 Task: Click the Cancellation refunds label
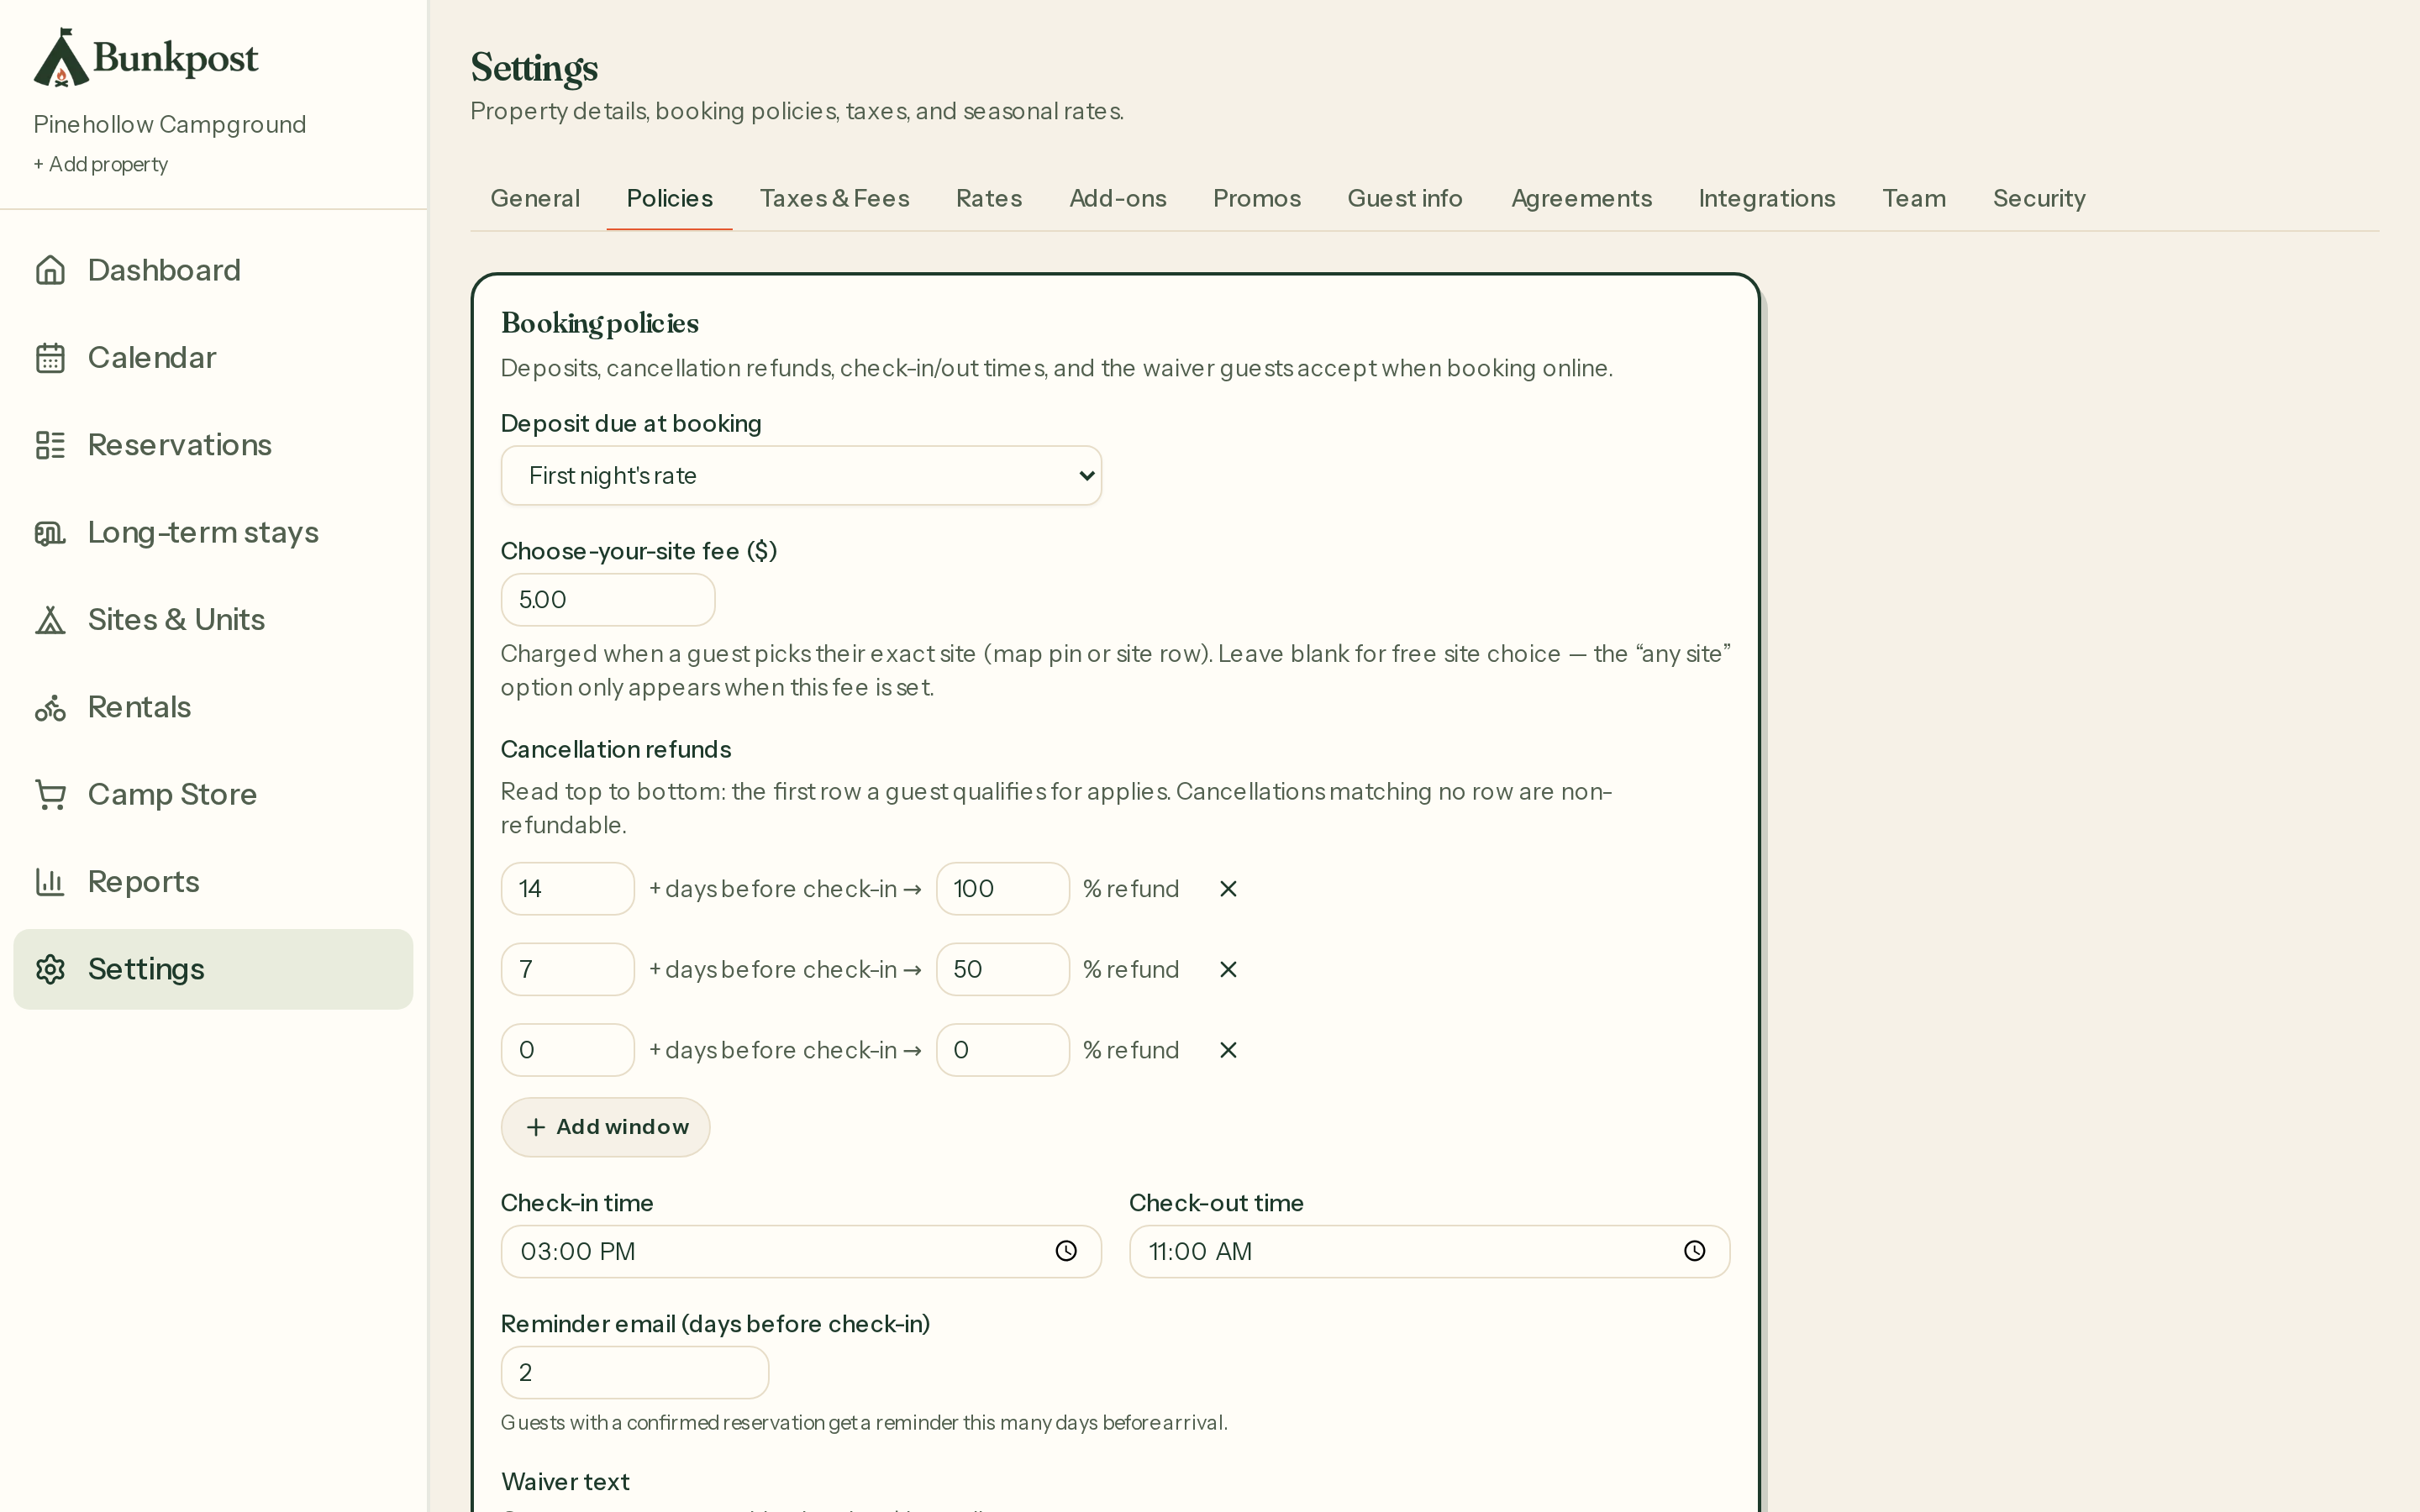[x=616, y=749]
